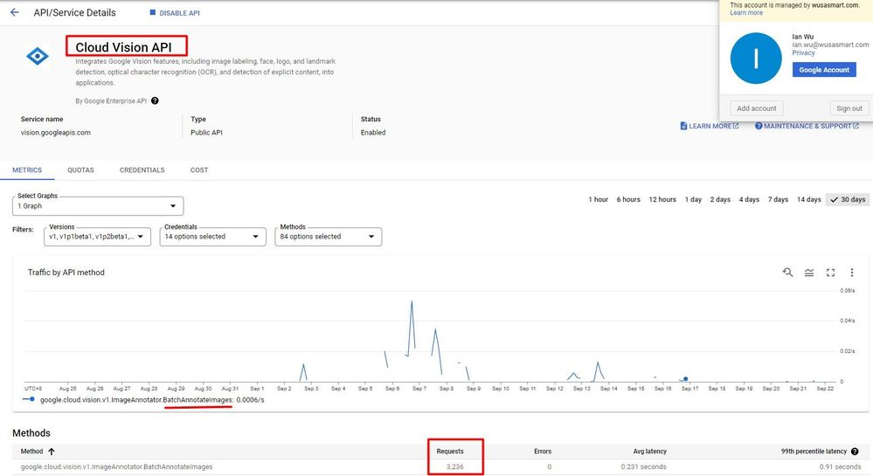873x476 pixels.
Task: Click the Enabled status value
Action: [x=373, y=133]
